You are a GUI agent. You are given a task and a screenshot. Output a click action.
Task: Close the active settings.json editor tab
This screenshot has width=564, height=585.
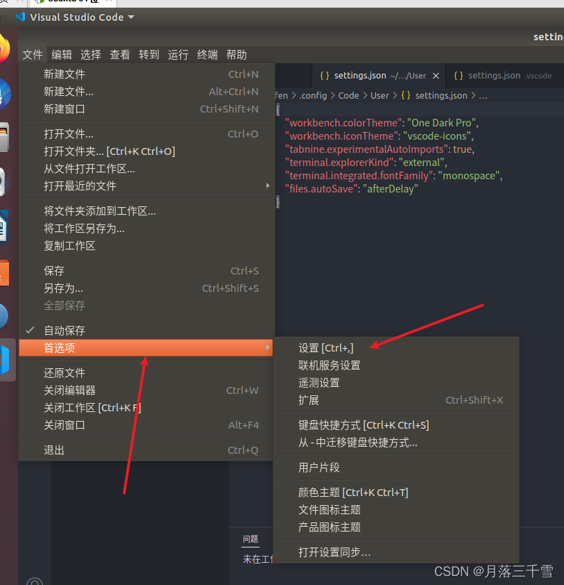coord(436,75)
